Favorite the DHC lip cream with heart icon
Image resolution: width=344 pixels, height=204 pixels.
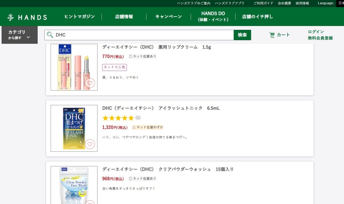[90, 83]
